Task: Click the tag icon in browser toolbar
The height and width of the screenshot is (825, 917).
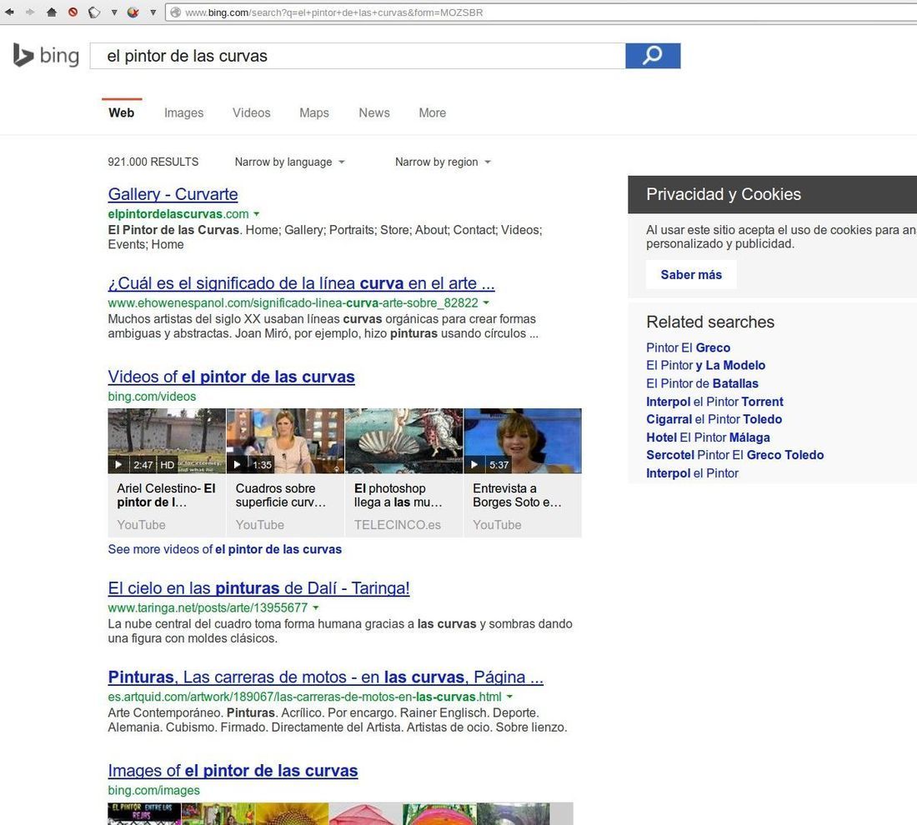Action: 94,12
